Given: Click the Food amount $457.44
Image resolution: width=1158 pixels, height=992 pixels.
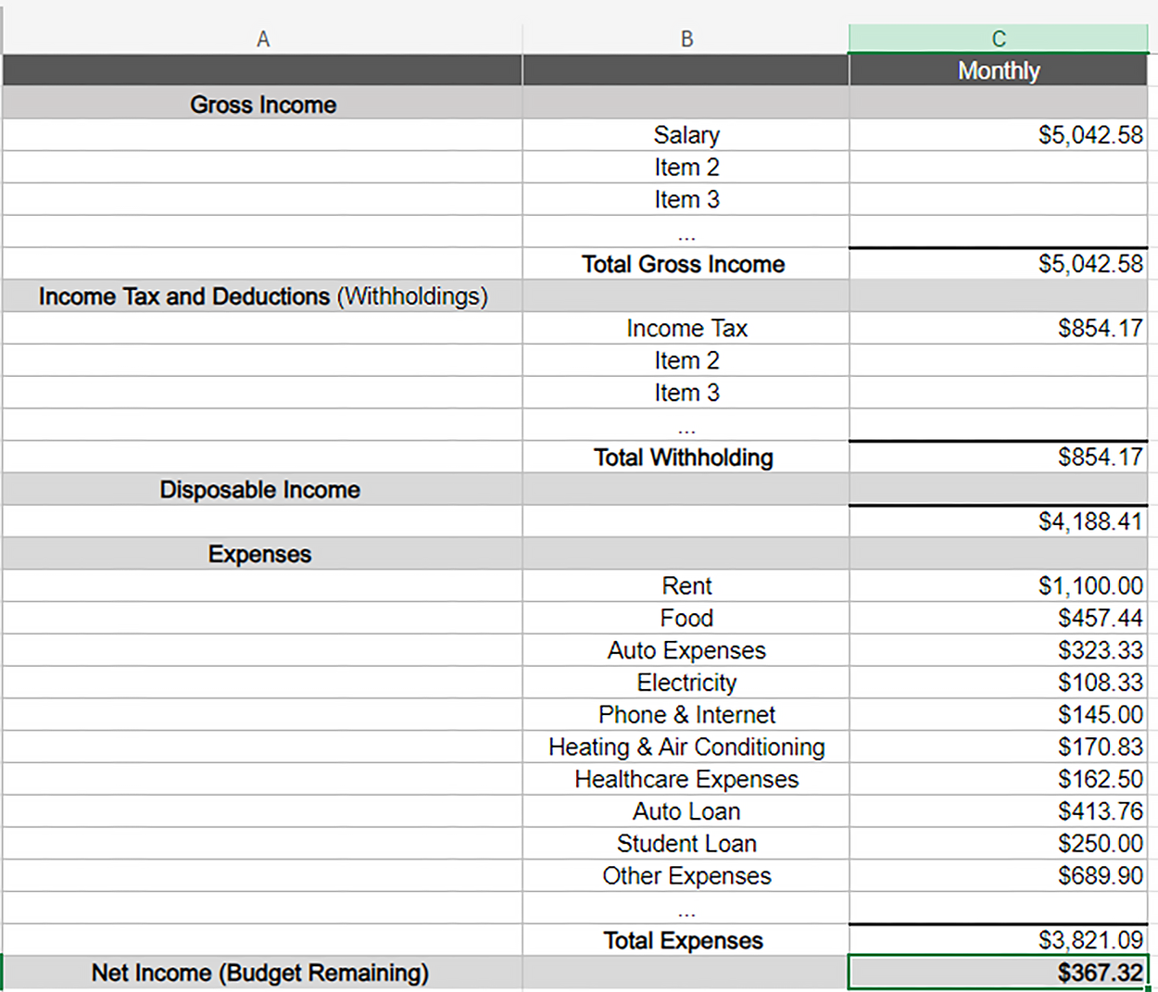Looking at the screenshot, I should coord(998,618).
